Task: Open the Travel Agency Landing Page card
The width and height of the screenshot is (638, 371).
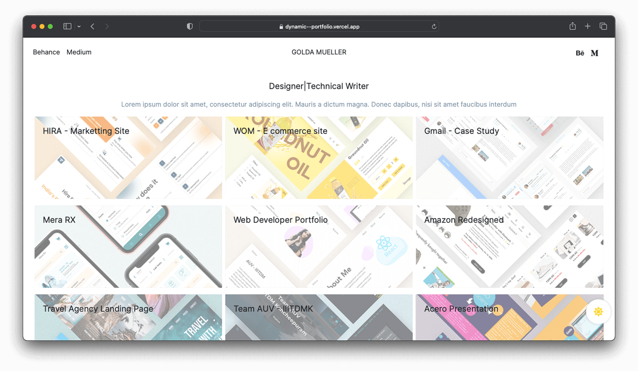Action: [x=128, y=317]
